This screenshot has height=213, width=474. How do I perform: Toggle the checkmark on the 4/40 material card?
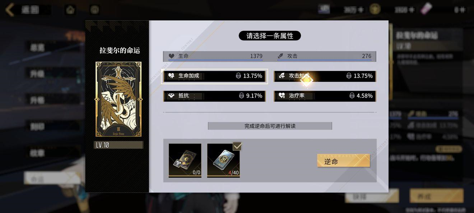[x=237, y=146]
